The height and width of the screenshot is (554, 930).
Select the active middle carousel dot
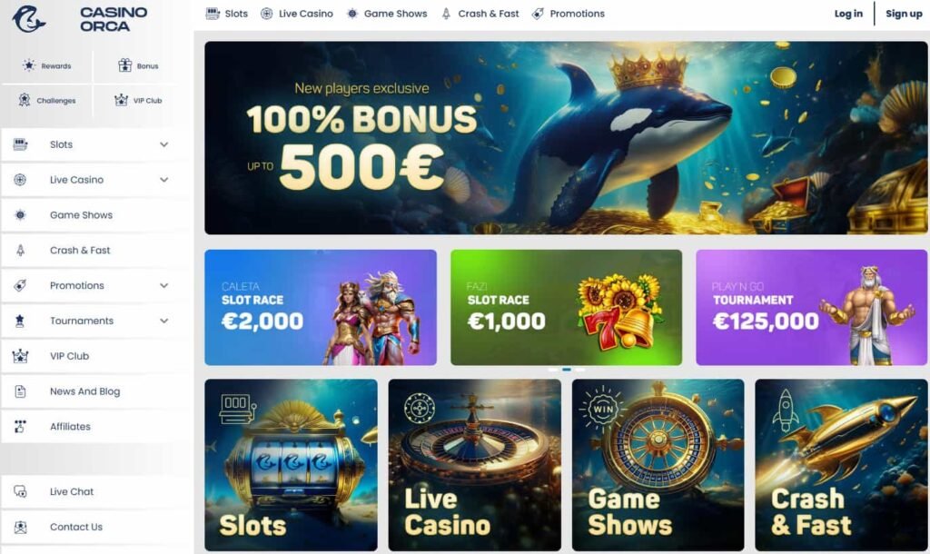[x=567, y=370]
